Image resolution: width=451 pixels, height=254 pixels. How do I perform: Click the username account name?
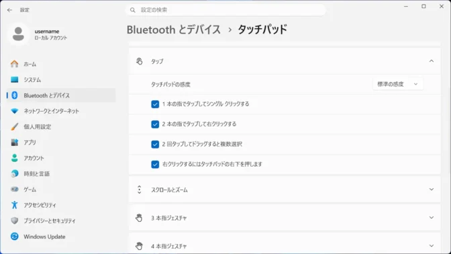coord(47,32)
